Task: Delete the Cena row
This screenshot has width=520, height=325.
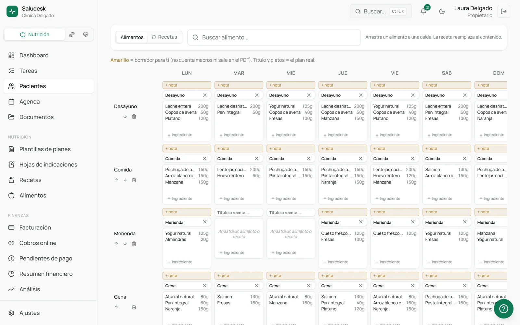Action: point(134,307)
